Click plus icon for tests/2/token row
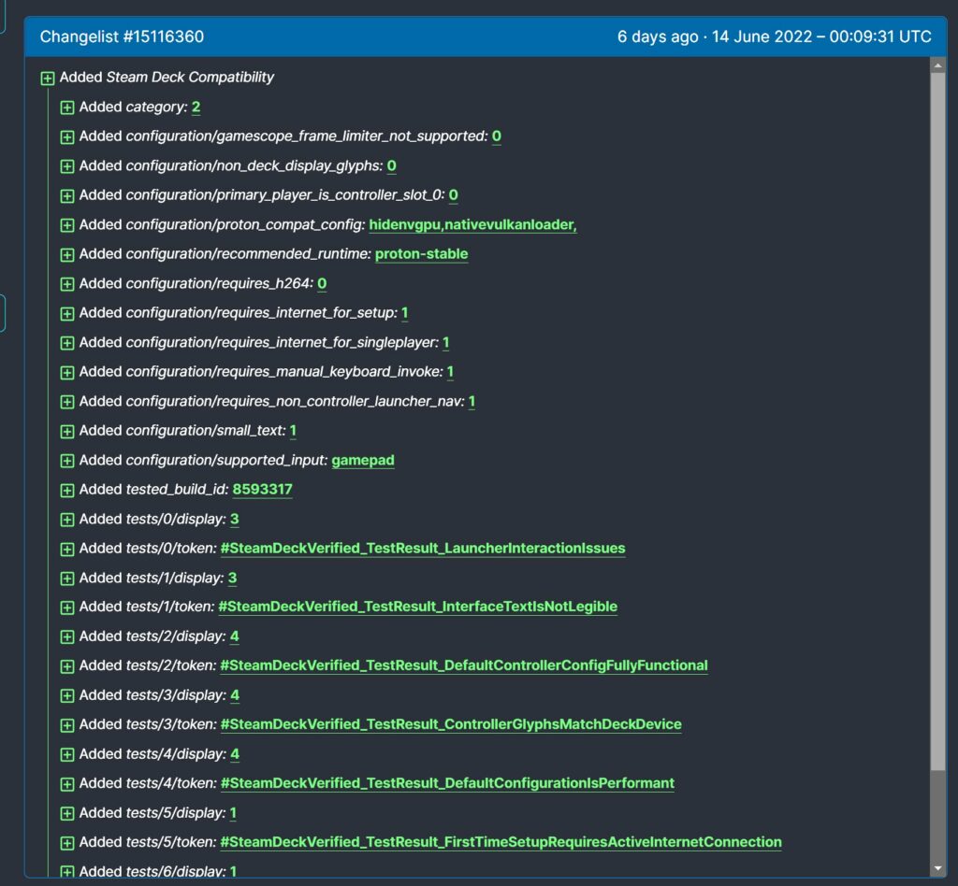Image resolution: width=958 pixels, height=886 pixels. (x=67, y=666)
